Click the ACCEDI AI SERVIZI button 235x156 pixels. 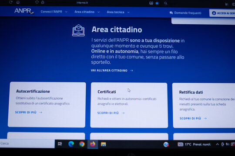tap(222, 13)
